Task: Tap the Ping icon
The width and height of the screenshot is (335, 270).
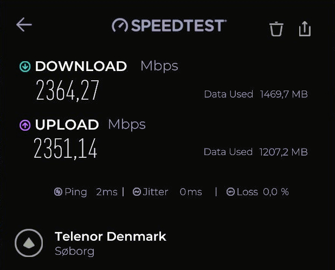Action: click(x=58, y=192)
